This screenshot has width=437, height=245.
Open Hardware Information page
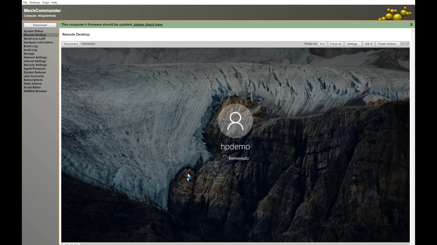point(38,43)
